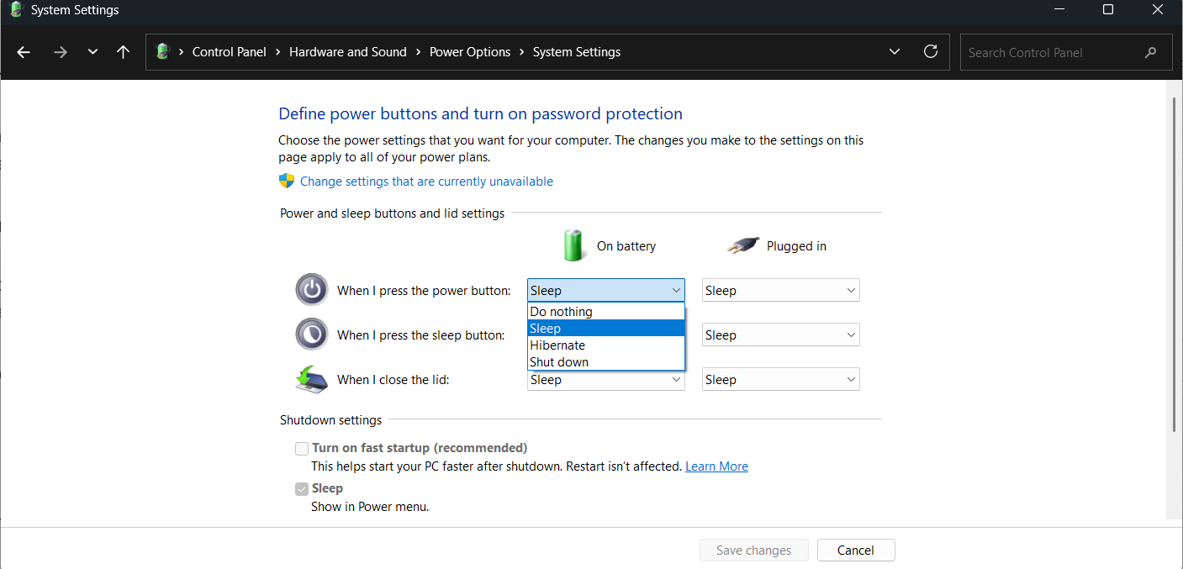Screen dimensions: 1183x569
Task: Open recent locations chevron next to forward arrow
Action: [92, 52]
